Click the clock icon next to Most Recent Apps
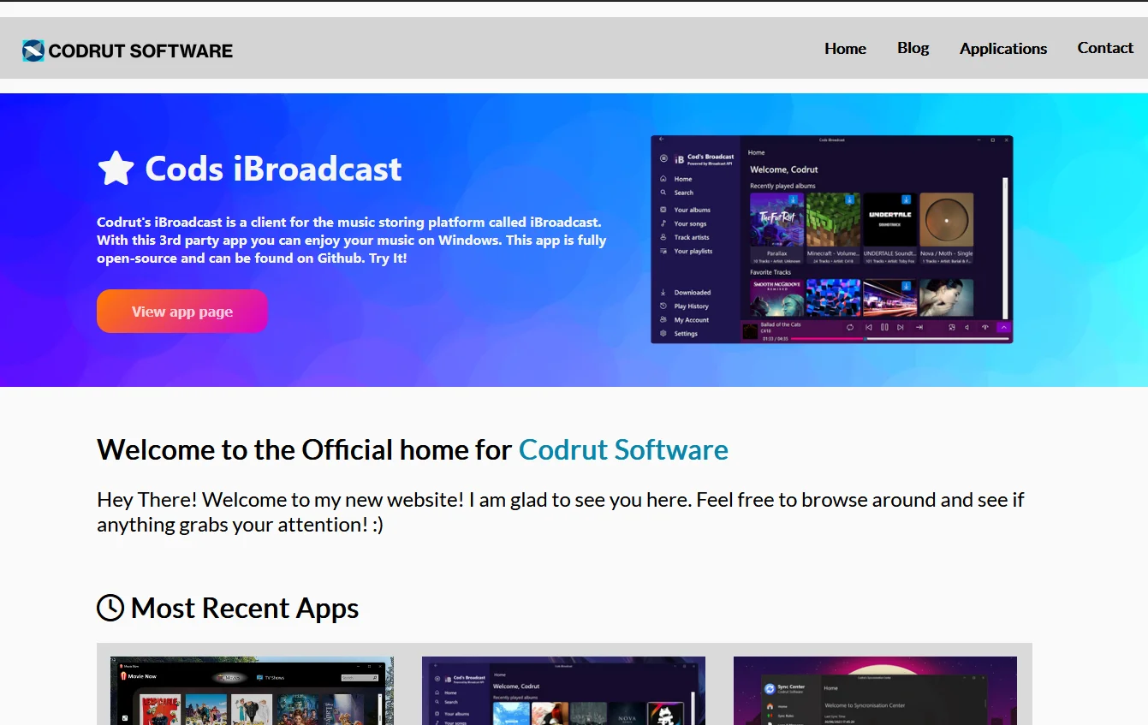The image size is (1148, 725). [x=110, y=608]
